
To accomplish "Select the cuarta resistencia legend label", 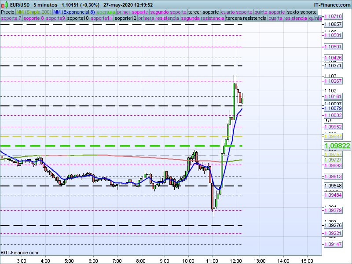I will [x=287, y=18].
